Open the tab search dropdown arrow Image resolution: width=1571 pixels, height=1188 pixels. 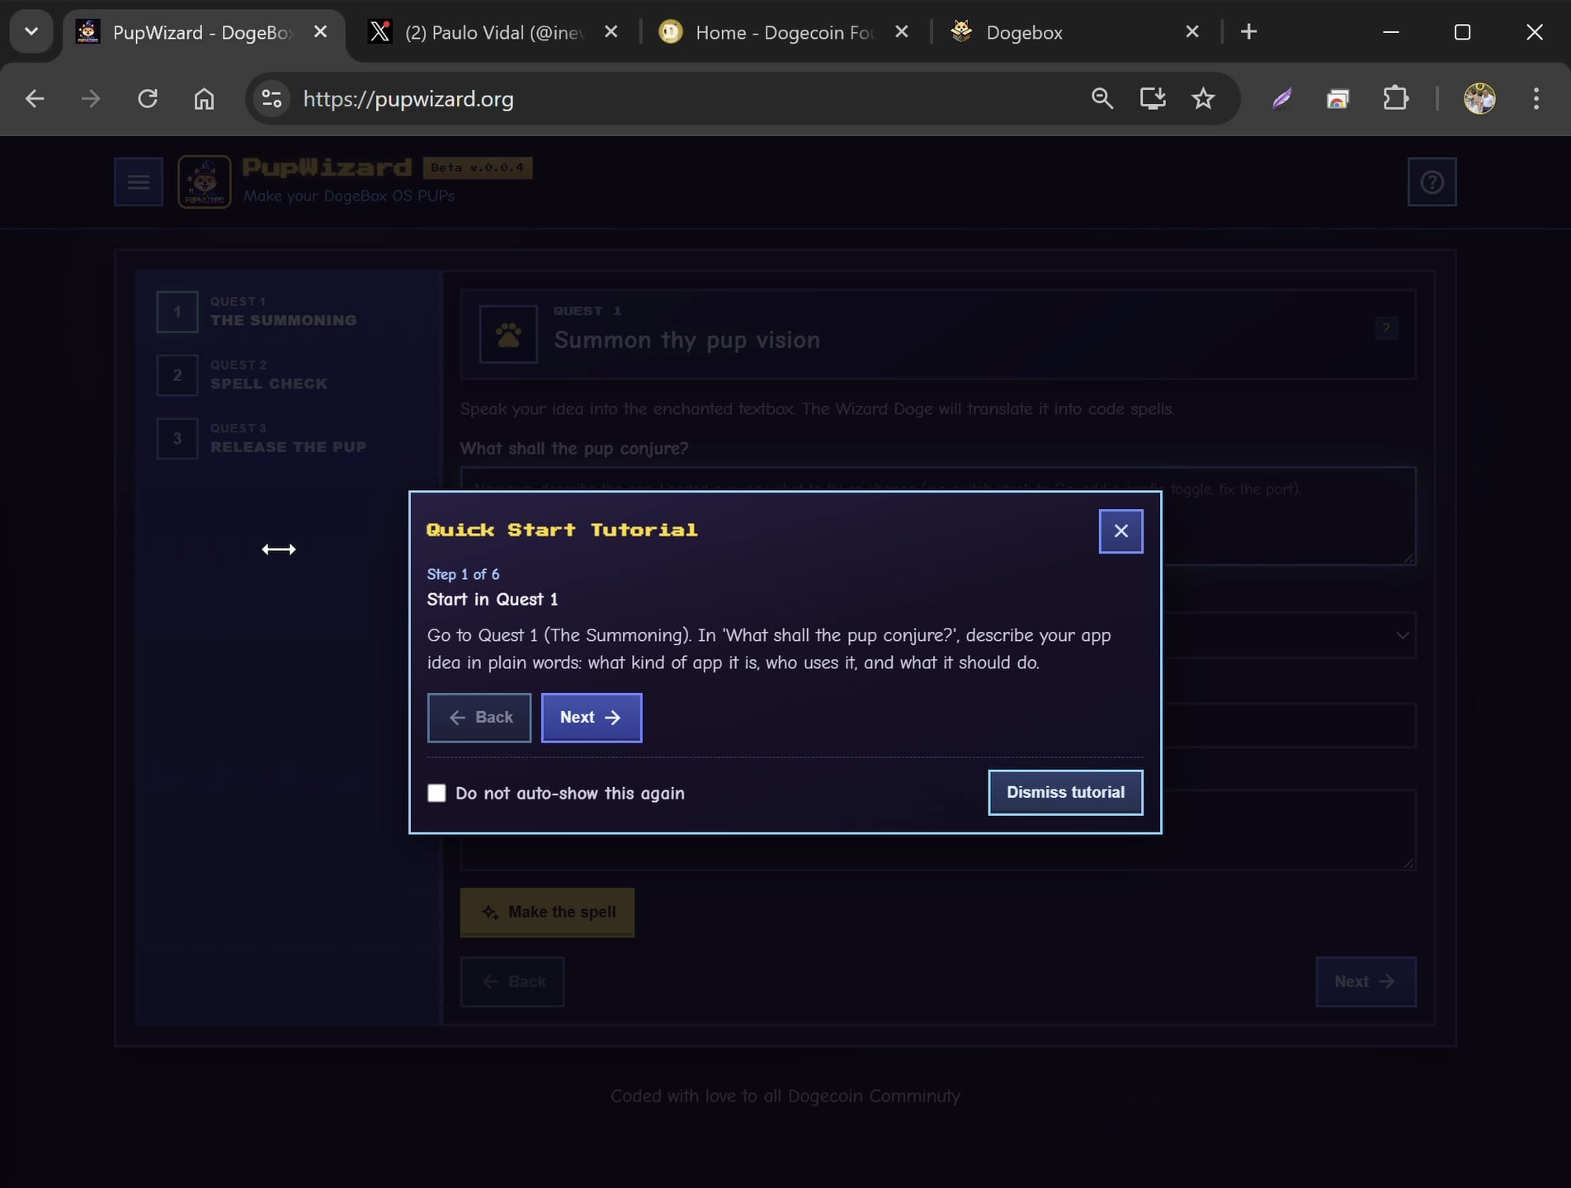coord(31,31)
